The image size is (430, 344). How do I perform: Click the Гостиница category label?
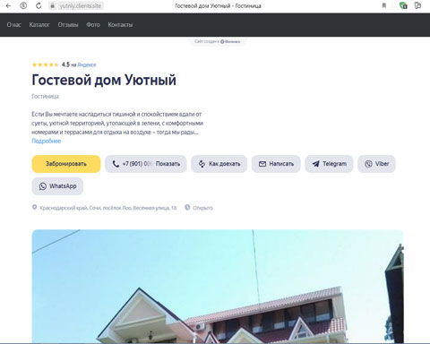coord(46,97)
